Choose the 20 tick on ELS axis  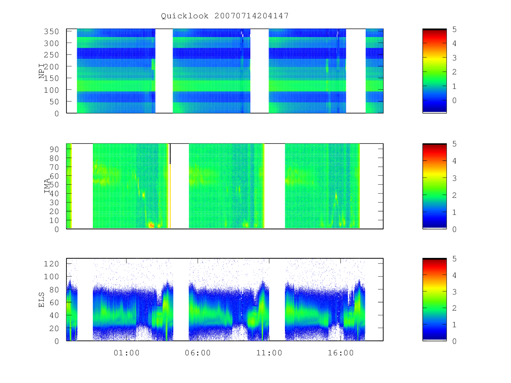(54, 329)
